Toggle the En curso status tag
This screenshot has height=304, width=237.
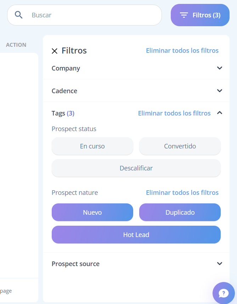(x=92, y=146)
